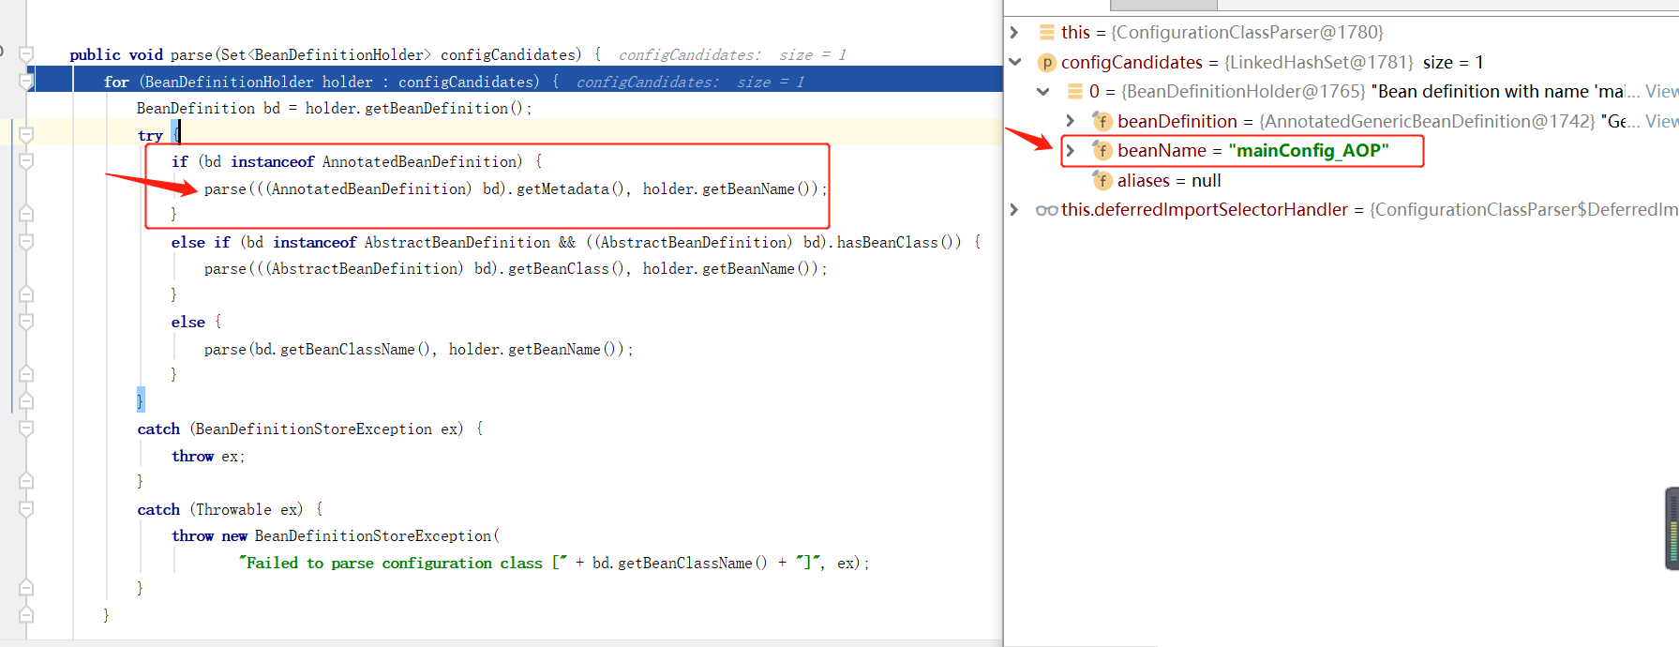Click the list element icon beside '0 ='

click(1075, 92)
